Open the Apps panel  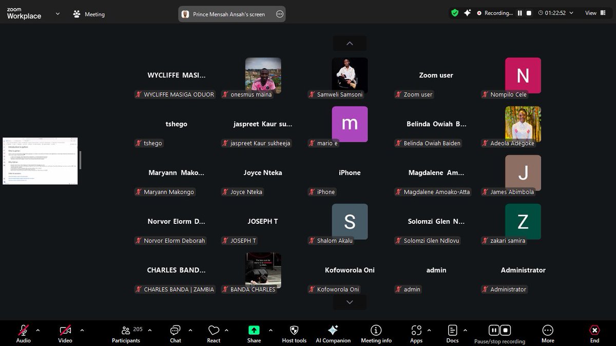coord(416,333)
